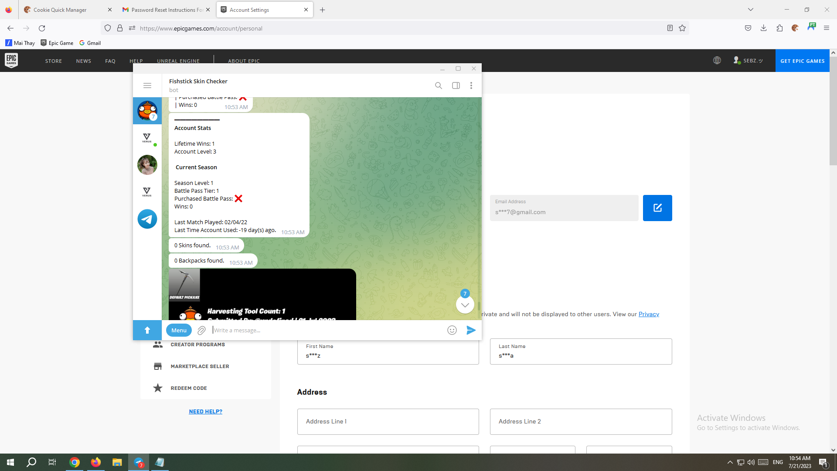The height and width of the screenshot is (471, 837).
Task: Attach a file with paperclip icon
Action: [x=201, y=330]
